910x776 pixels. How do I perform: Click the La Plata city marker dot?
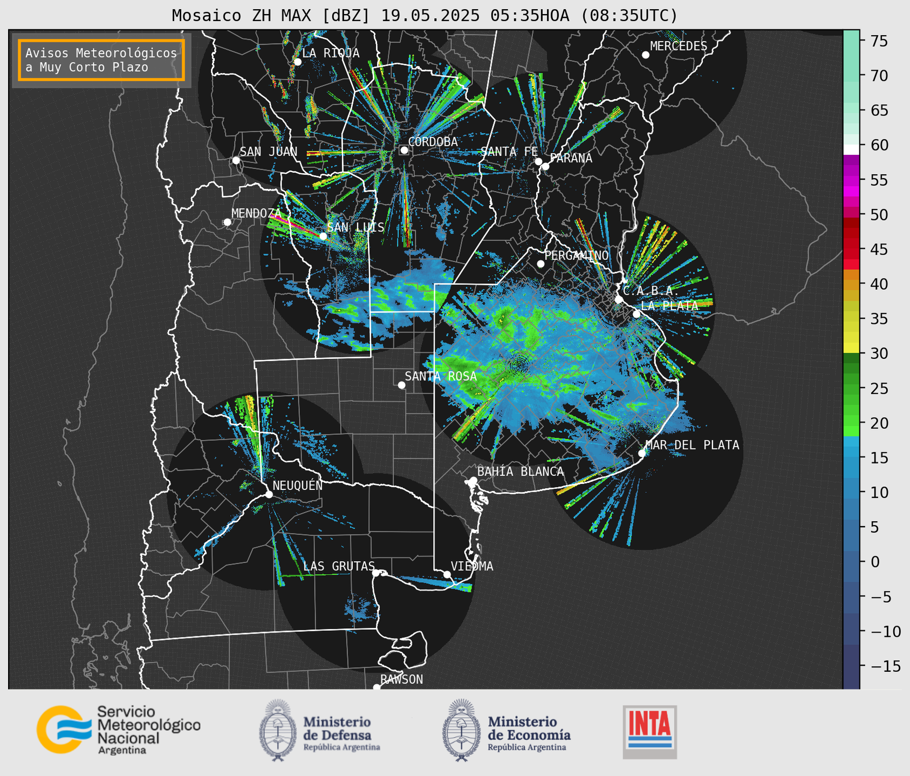(x=636, y=314)
